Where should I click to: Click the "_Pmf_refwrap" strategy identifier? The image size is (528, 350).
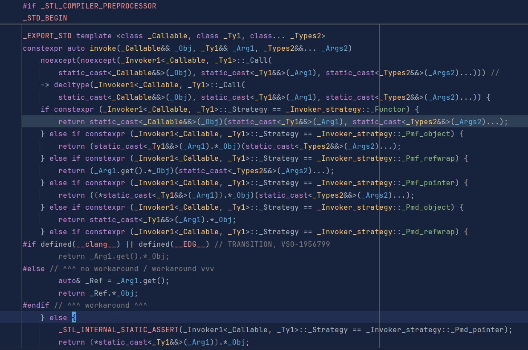428,159
